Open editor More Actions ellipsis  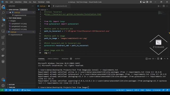167,6
